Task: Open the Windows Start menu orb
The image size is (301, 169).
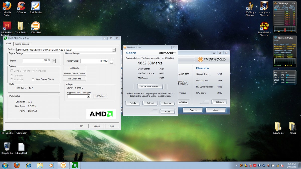Action: click(5, 165)
